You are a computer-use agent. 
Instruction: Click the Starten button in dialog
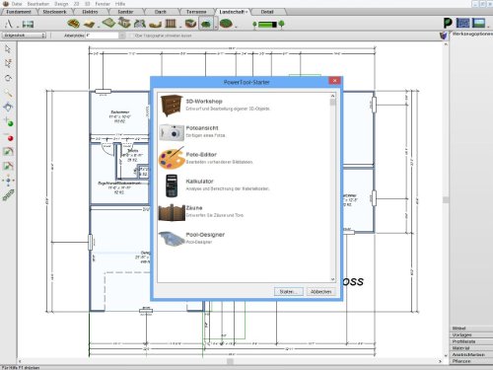coord(289,292)
